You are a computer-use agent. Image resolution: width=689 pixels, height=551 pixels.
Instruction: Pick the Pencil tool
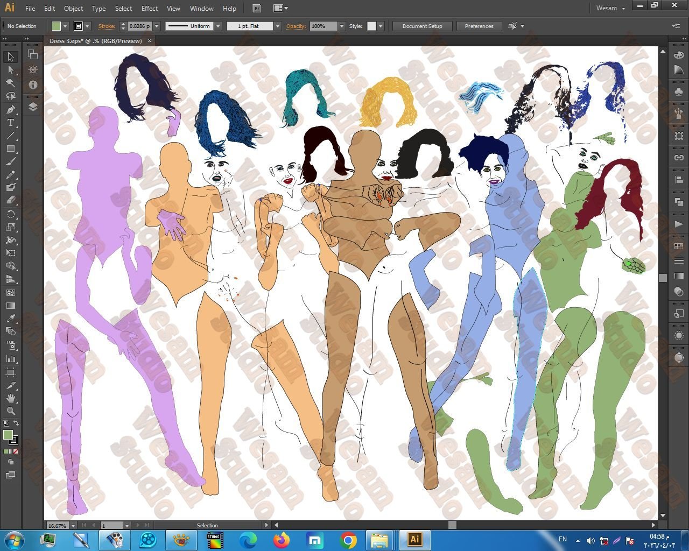tap(11, 174)
